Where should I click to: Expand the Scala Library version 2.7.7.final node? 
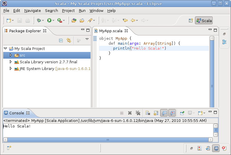click(x=11, y=62)
